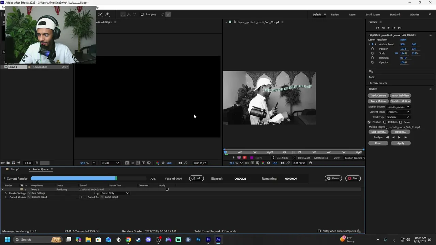This screenshot has height=245, width=436.
Task: Switch to Small Screen workspace
Action: 373,14
